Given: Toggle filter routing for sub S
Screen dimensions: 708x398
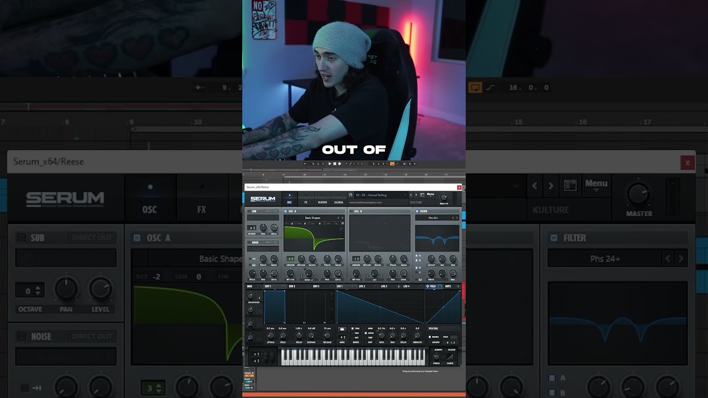Looking at the screenshot, I should click(417, 273).
